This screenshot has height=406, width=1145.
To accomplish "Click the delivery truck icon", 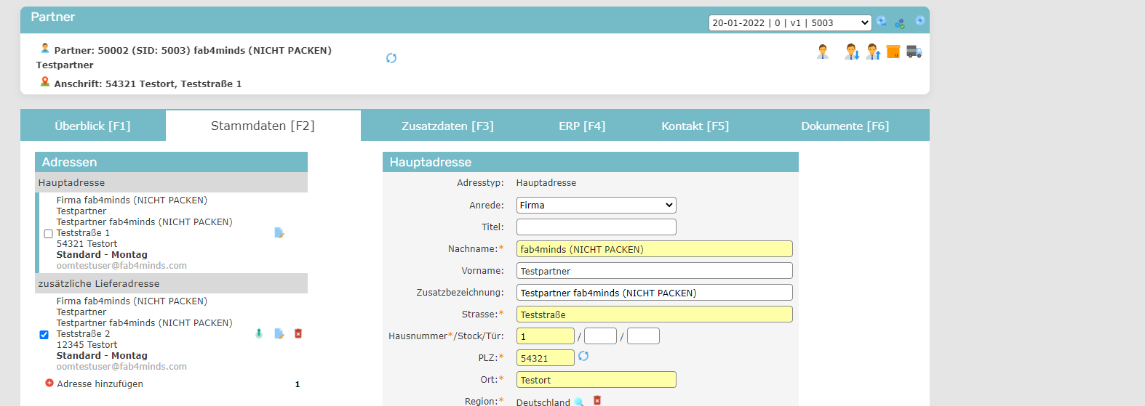I will pos(914,52).
